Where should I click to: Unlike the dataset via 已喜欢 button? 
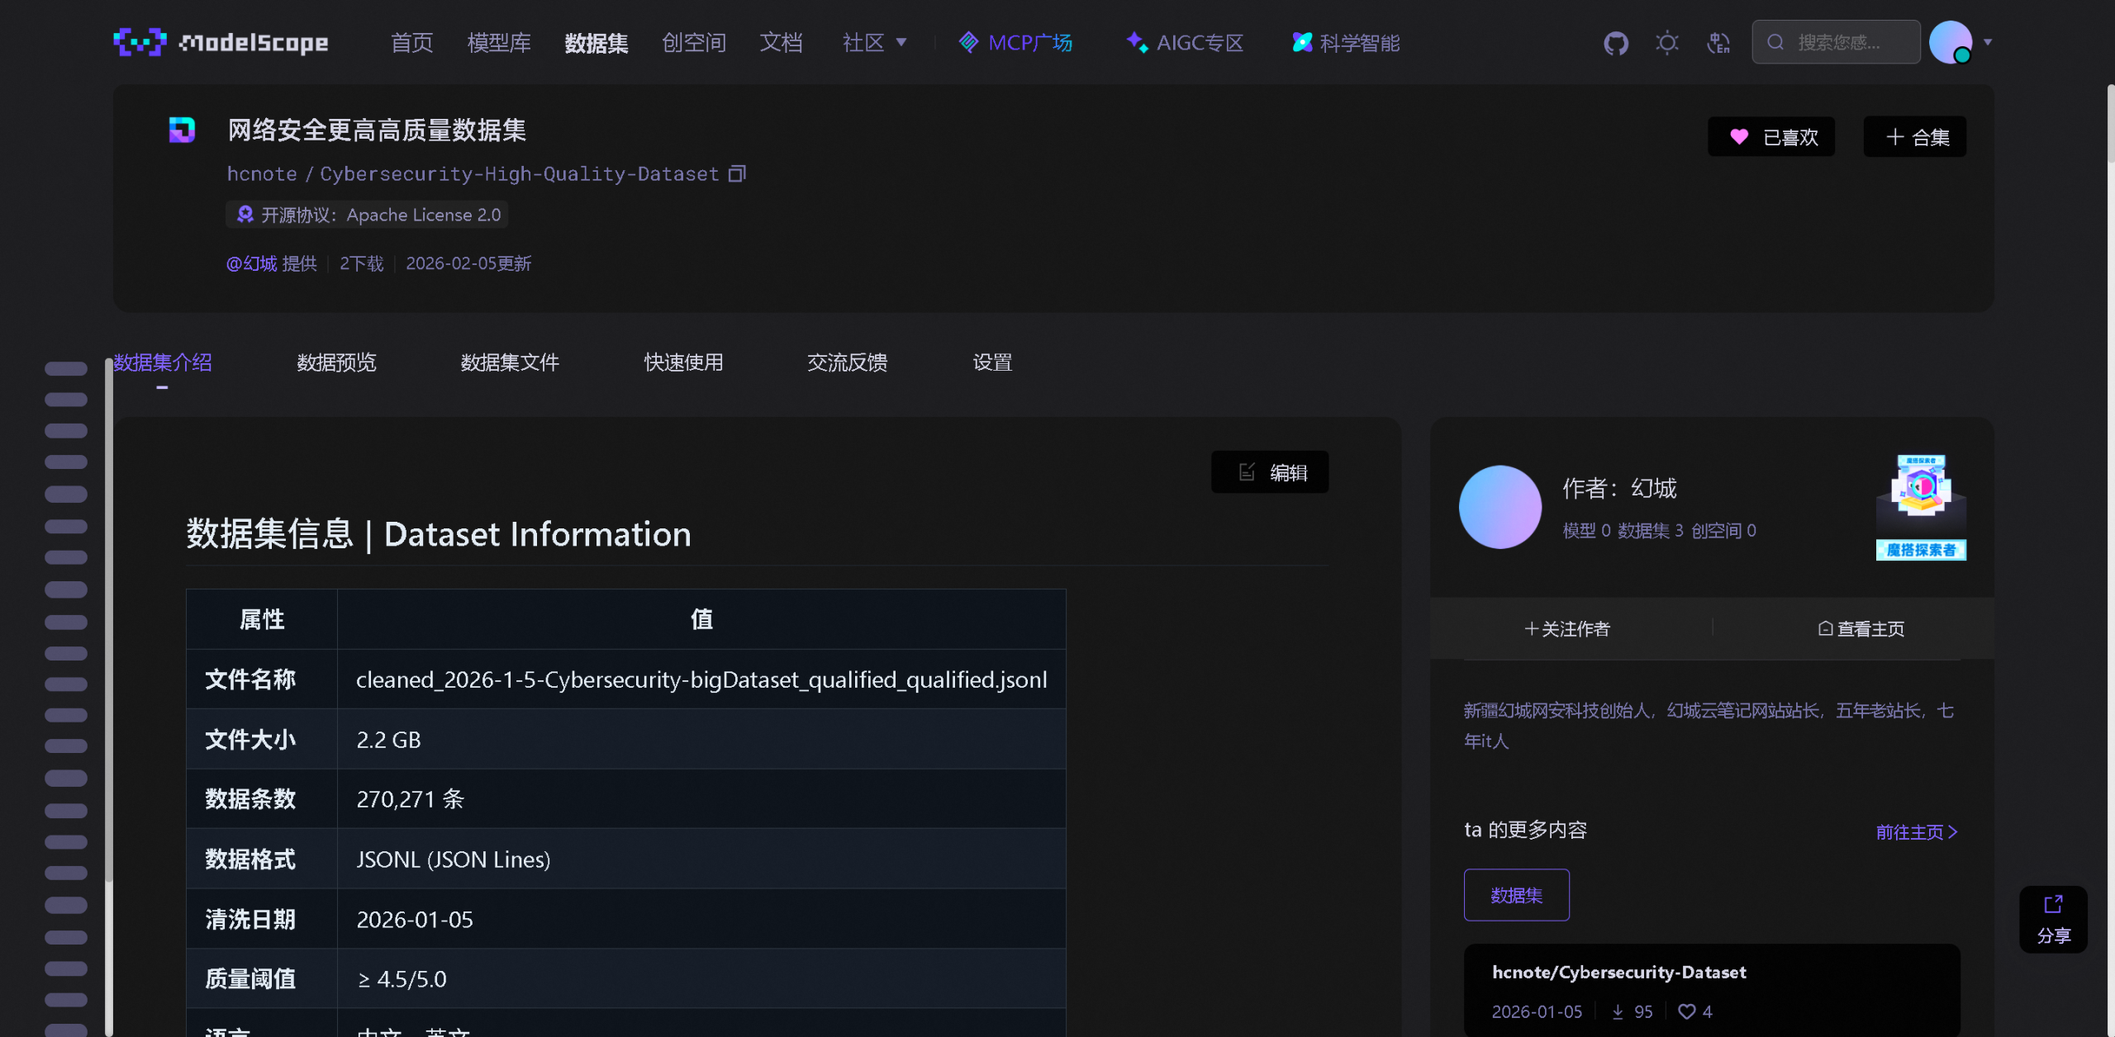(x=1771, y=136)
